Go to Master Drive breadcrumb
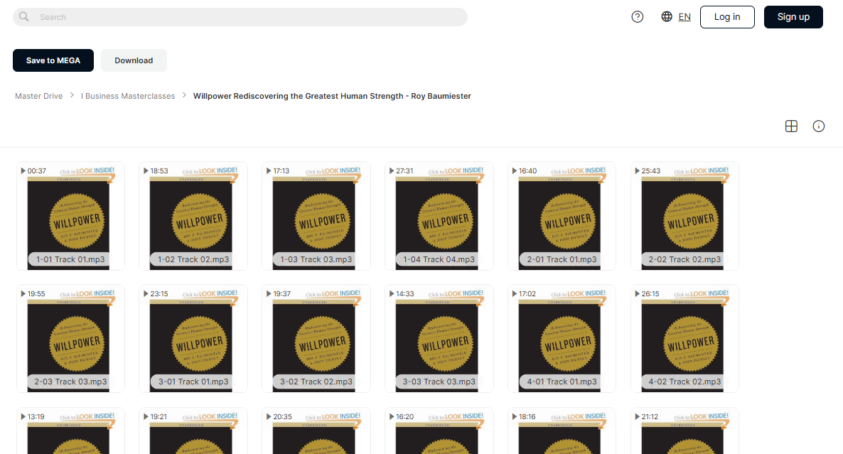Viewport: 843px width, 454px height. (x=38, y=96)
